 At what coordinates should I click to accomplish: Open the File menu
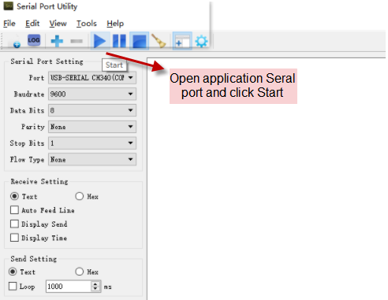9,24
